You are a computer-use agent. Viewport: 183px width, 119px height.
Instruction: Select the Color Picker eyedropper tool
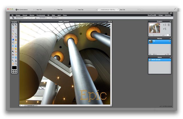[13, 61]
